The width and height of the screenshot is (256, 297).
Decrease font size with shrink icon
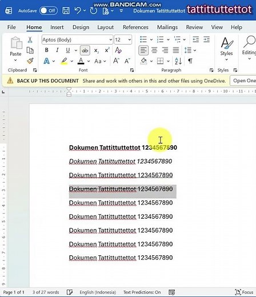pos(127,61)
